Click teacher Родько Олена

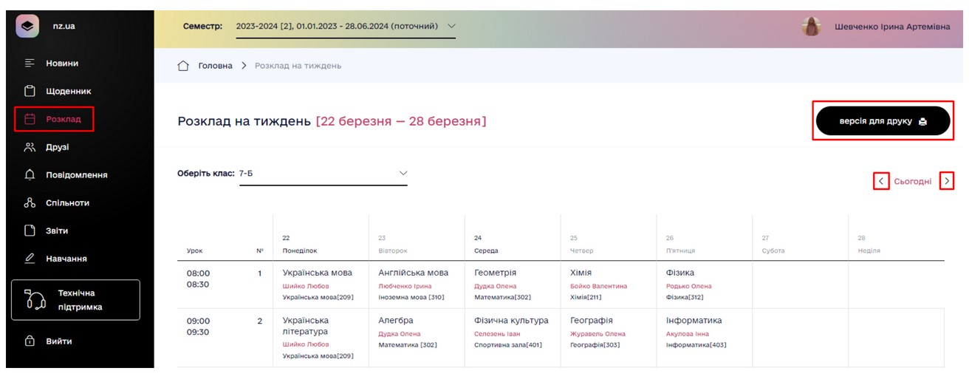pyautogui.click(x=689, y=286)
